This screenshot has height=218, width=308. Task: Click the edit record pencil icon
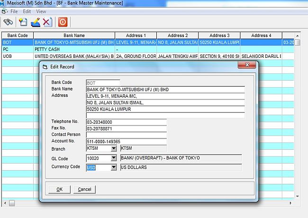[x=35, y=22]
